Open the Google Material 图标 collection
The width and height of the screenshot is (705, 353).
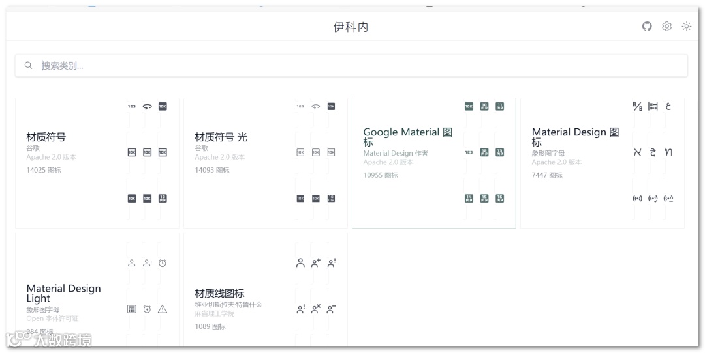coord(434,163)
